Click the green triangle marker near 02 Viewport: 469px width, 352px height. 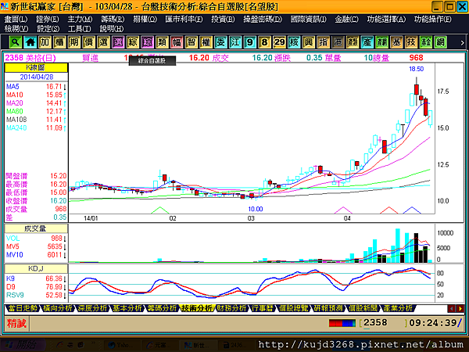[160, 210]
